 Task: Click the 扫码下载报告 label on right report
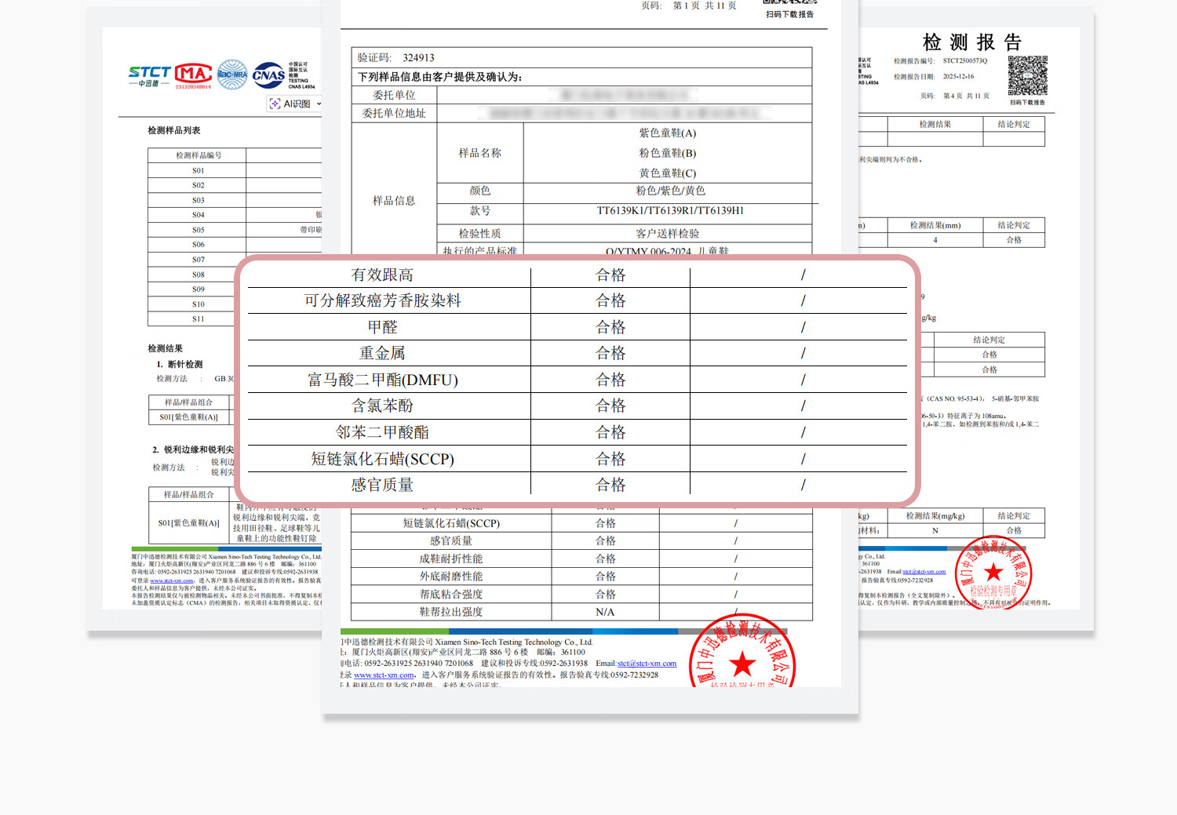(x=1027, y=103)
